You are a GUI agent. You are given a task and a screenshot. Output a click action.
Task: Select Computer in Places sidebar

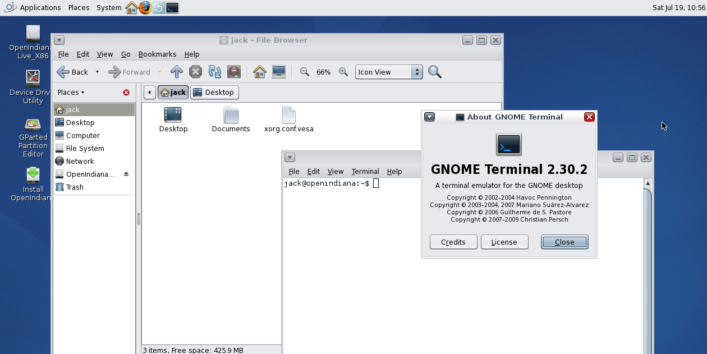[94, 135]
